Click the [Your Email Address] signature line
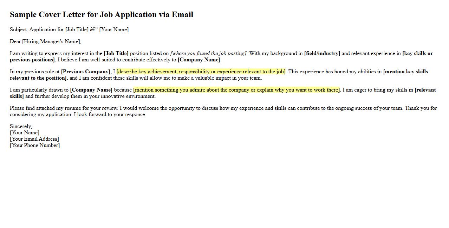Image resolution: width=449 pixels, height=228 pixels. click(x=34, y=139)
